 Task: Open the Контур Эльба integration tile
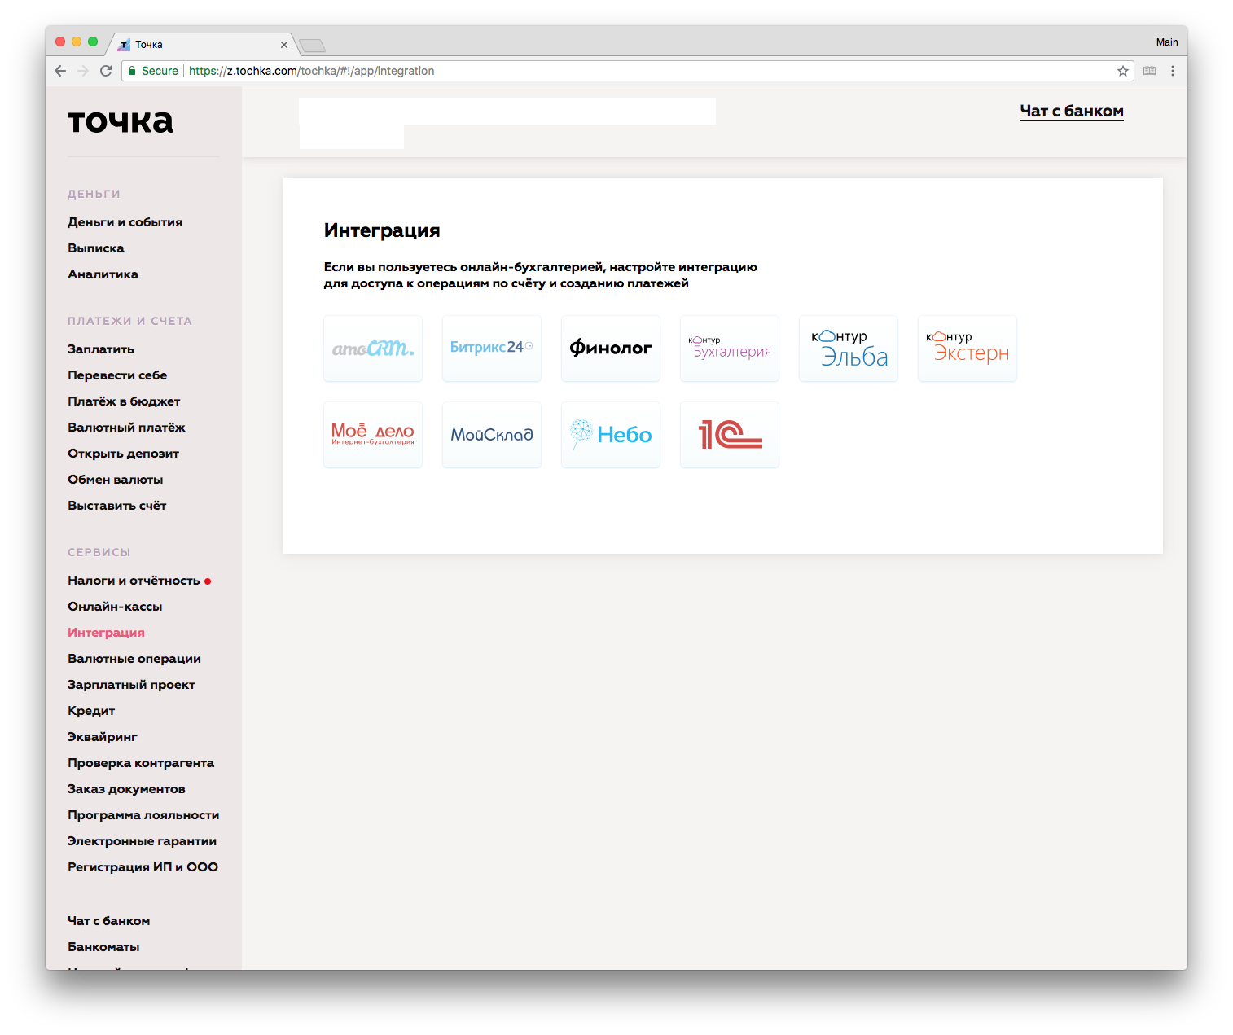point(849,349)
